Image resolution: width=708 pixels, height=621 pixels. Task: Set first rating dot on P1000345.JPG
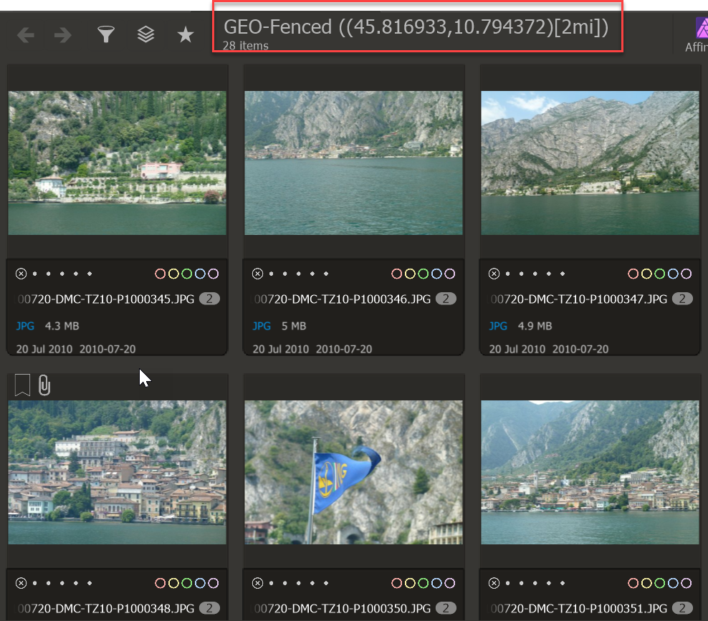click(35, 274)
